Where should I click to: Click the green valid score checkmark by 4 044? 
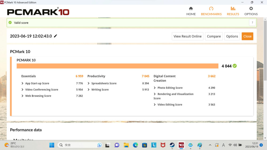click(x=235, y=66)
